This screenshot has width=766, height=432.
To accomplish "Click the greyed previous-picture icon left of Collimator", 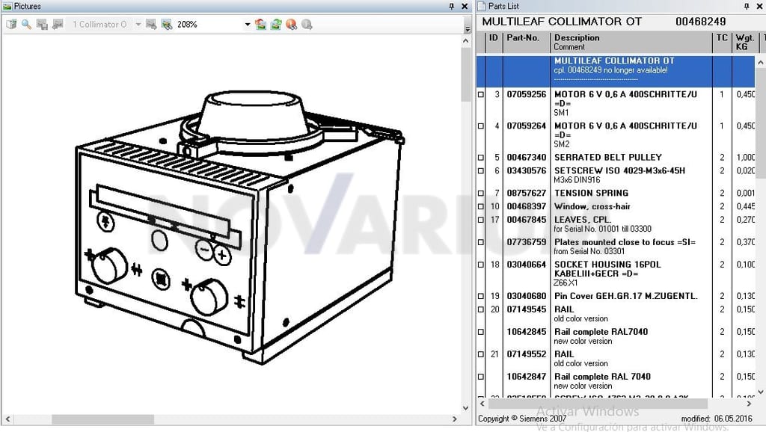I will click(58, 24).
